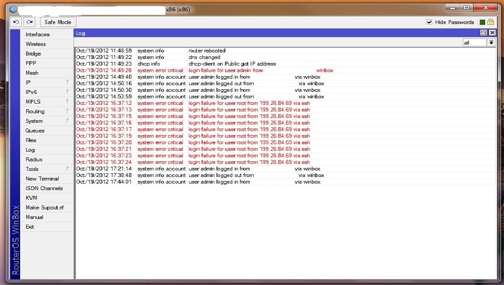Image resolution: width=504 pixels, height=285 pixels.
Task: Click the 'all' log filter text field
Action: click(x=474, y=42)
